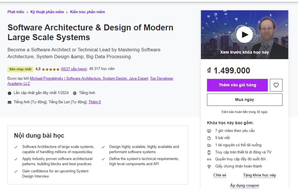Click the mobile and TV access icon

click(x=208, y=152)
